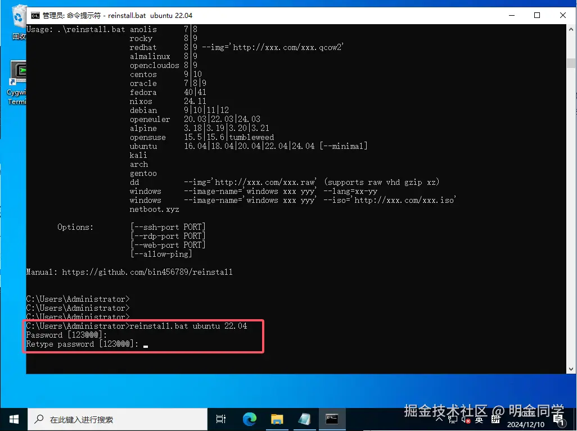Click the scrollbar up arrow in the cmd window
The height and width of the screenshot is (431, 577).
tap(571, 29)
